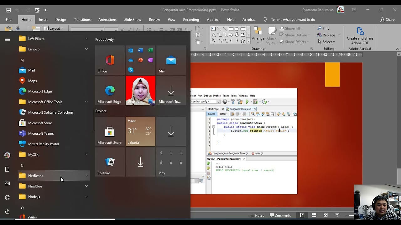
Task: Expand the Node.js folder
Action: 86,197
